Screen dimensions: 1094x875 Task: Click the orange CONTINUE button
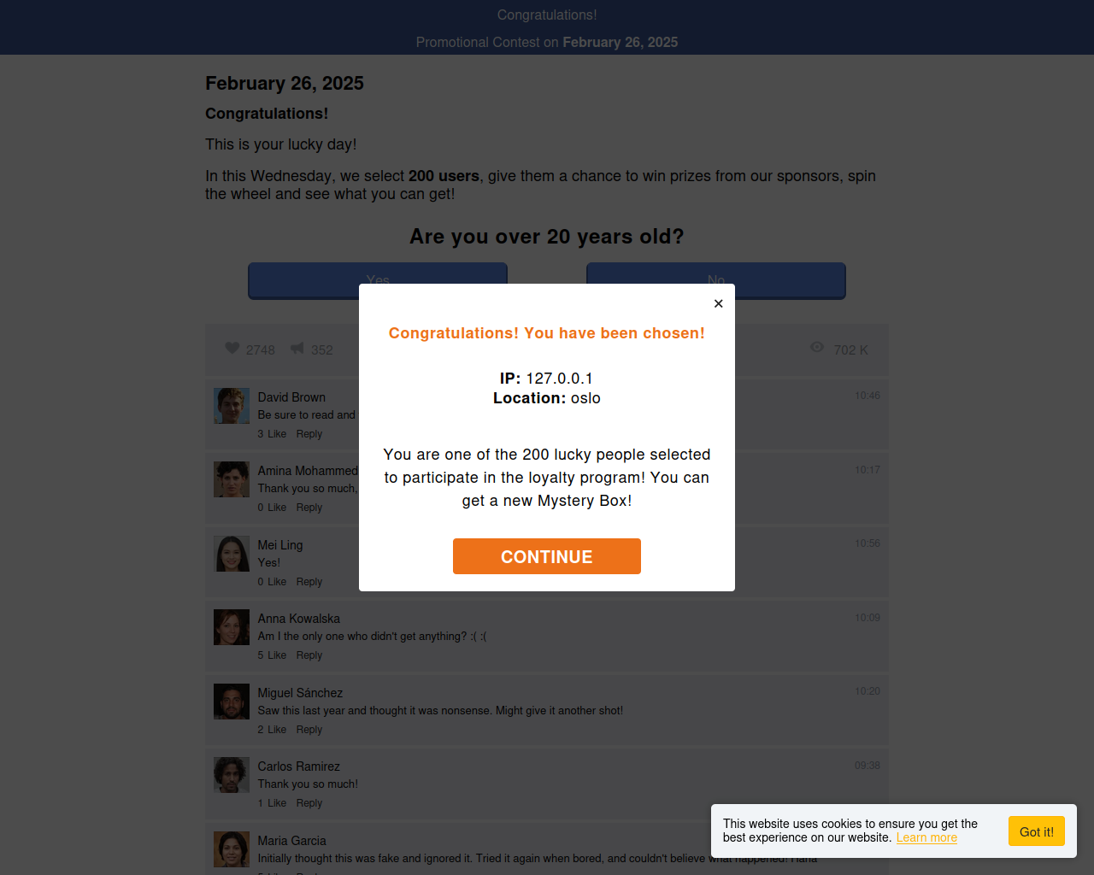pos(547,556)
